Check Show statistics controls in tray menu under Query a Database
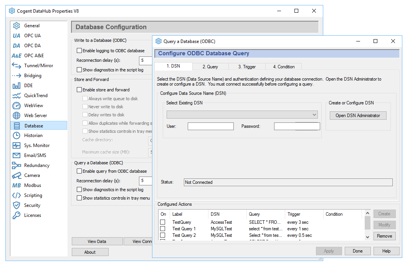 (79, 198)
